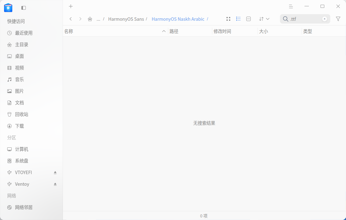Go forward with the right arrow
Screen dimensions: 346x220
click(80, 19)
